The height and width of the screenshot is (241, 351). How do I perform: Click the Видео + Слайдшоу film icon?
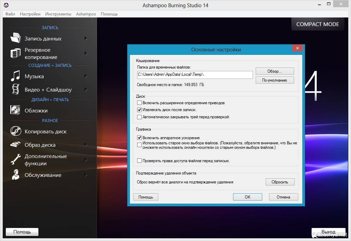tap(15, 89)
